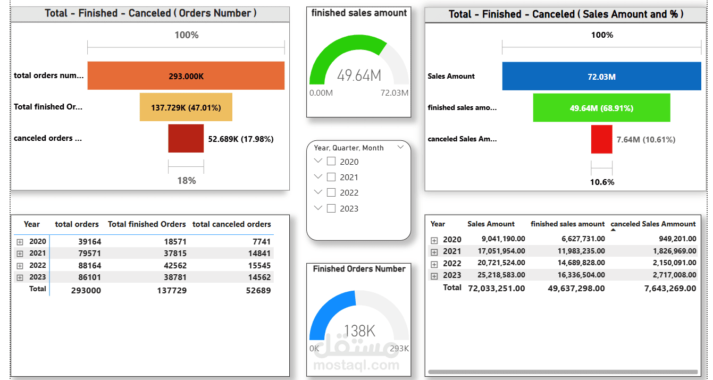Click the 11,983,235.00 finished sales cell

[x=581, y=251]
